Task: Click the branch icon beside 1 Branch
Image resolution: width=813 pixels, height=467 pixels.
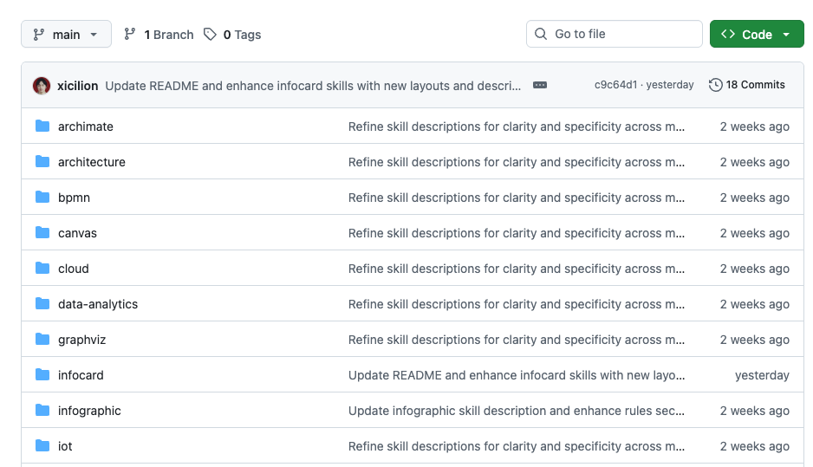Action: [x=130, y=34]
